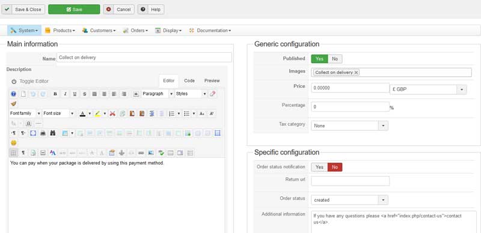This screenshot has width=481, height=233.
Task: Toggle fullscreen editor mode
Action: 33,133
